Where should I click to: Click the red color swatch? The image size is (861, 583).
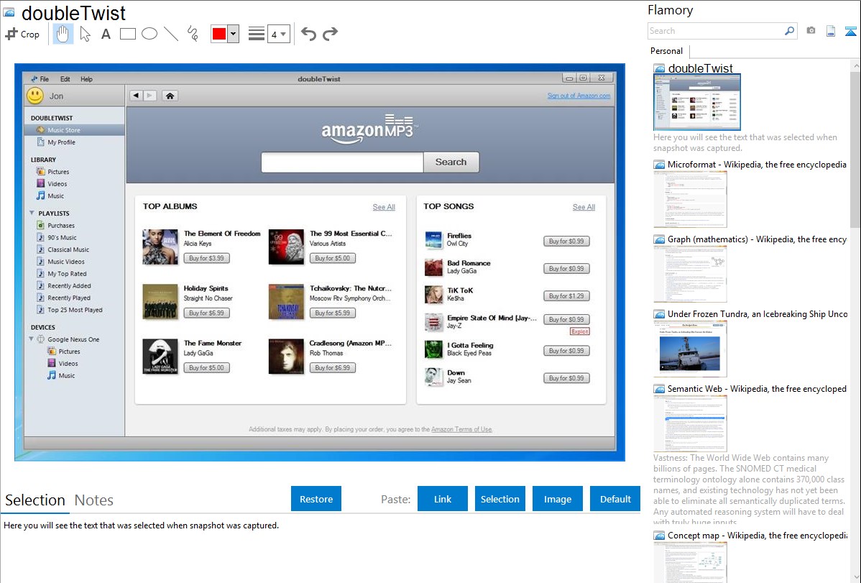coord(219,34)
